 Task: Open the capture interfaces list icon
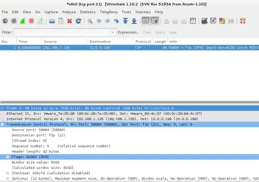(5, 21)
